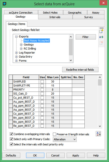Click Max Len cell for SAMPLEID
Screen dimensions: 109x162
tap(53, 82)
